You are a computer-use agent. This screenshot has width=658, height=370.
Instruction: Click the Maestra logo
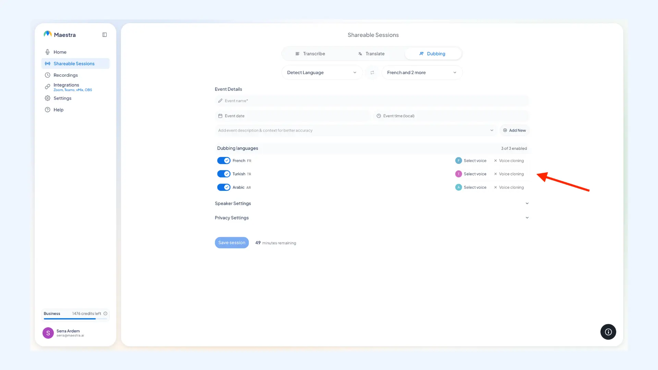coord(60,35)
